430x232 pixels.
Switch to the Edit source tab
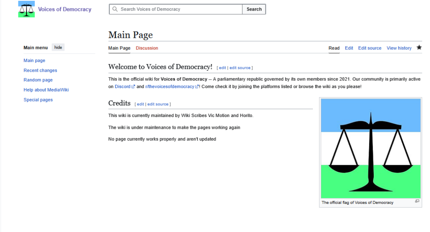[x=370, y=48]
